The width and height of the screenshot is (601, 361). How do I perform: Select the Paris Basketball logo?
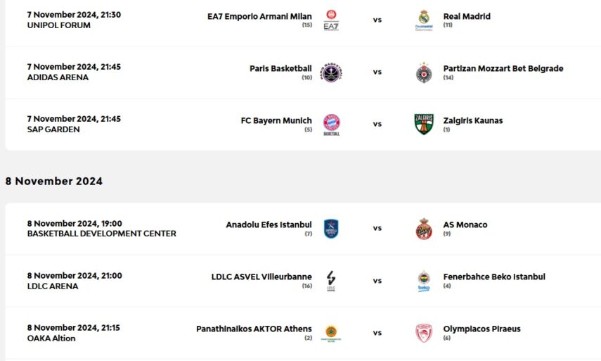pyautogui.click(x=331, y=72)
